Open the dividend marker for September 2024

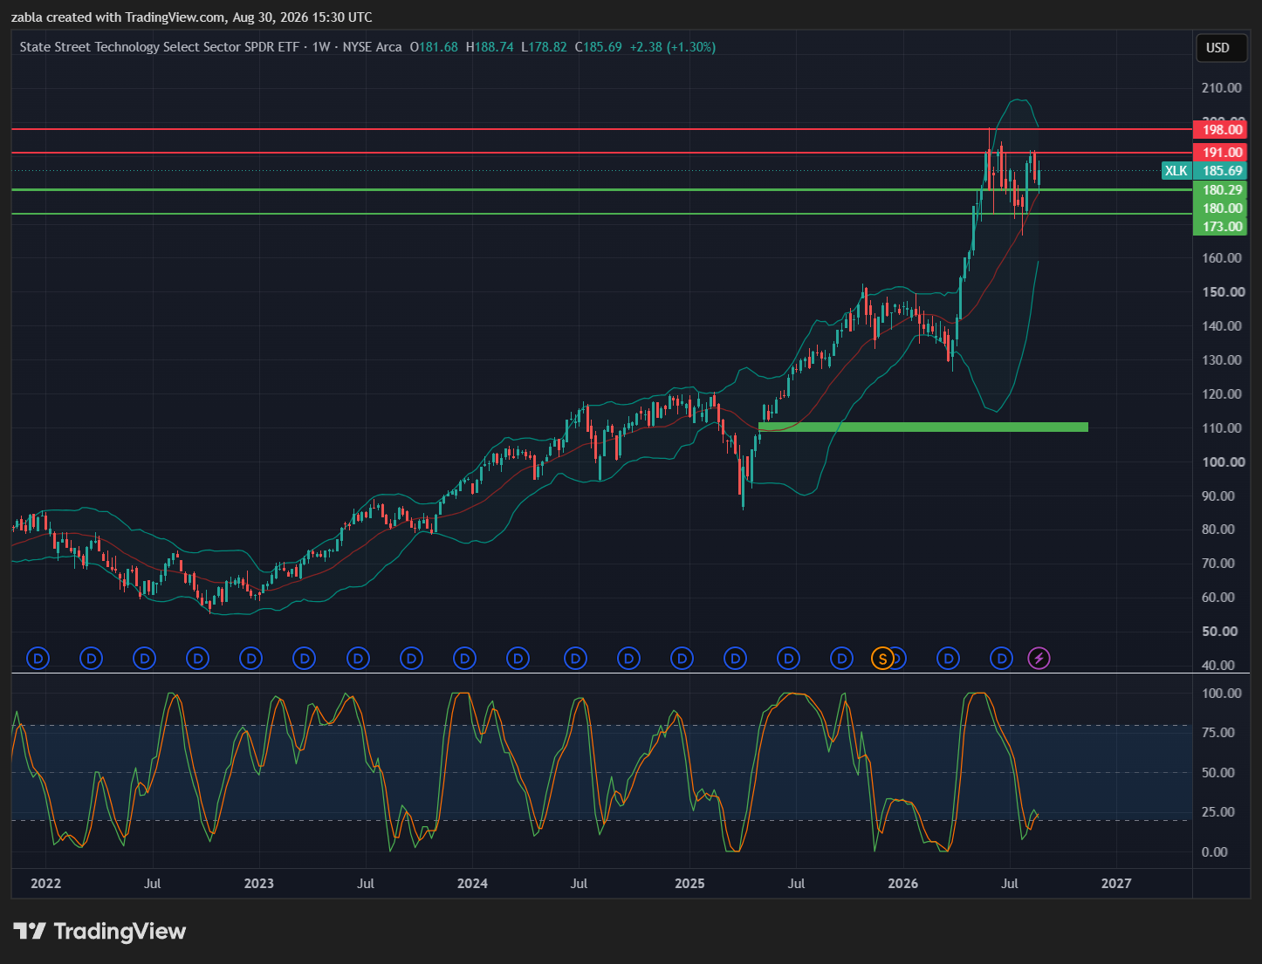(628, 658)
